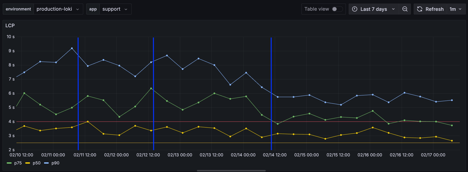Image resolution: width=468 pixels, height=172 pixels.
Task: Click the '10 s' y-axis label
Action: coord(11,37)
